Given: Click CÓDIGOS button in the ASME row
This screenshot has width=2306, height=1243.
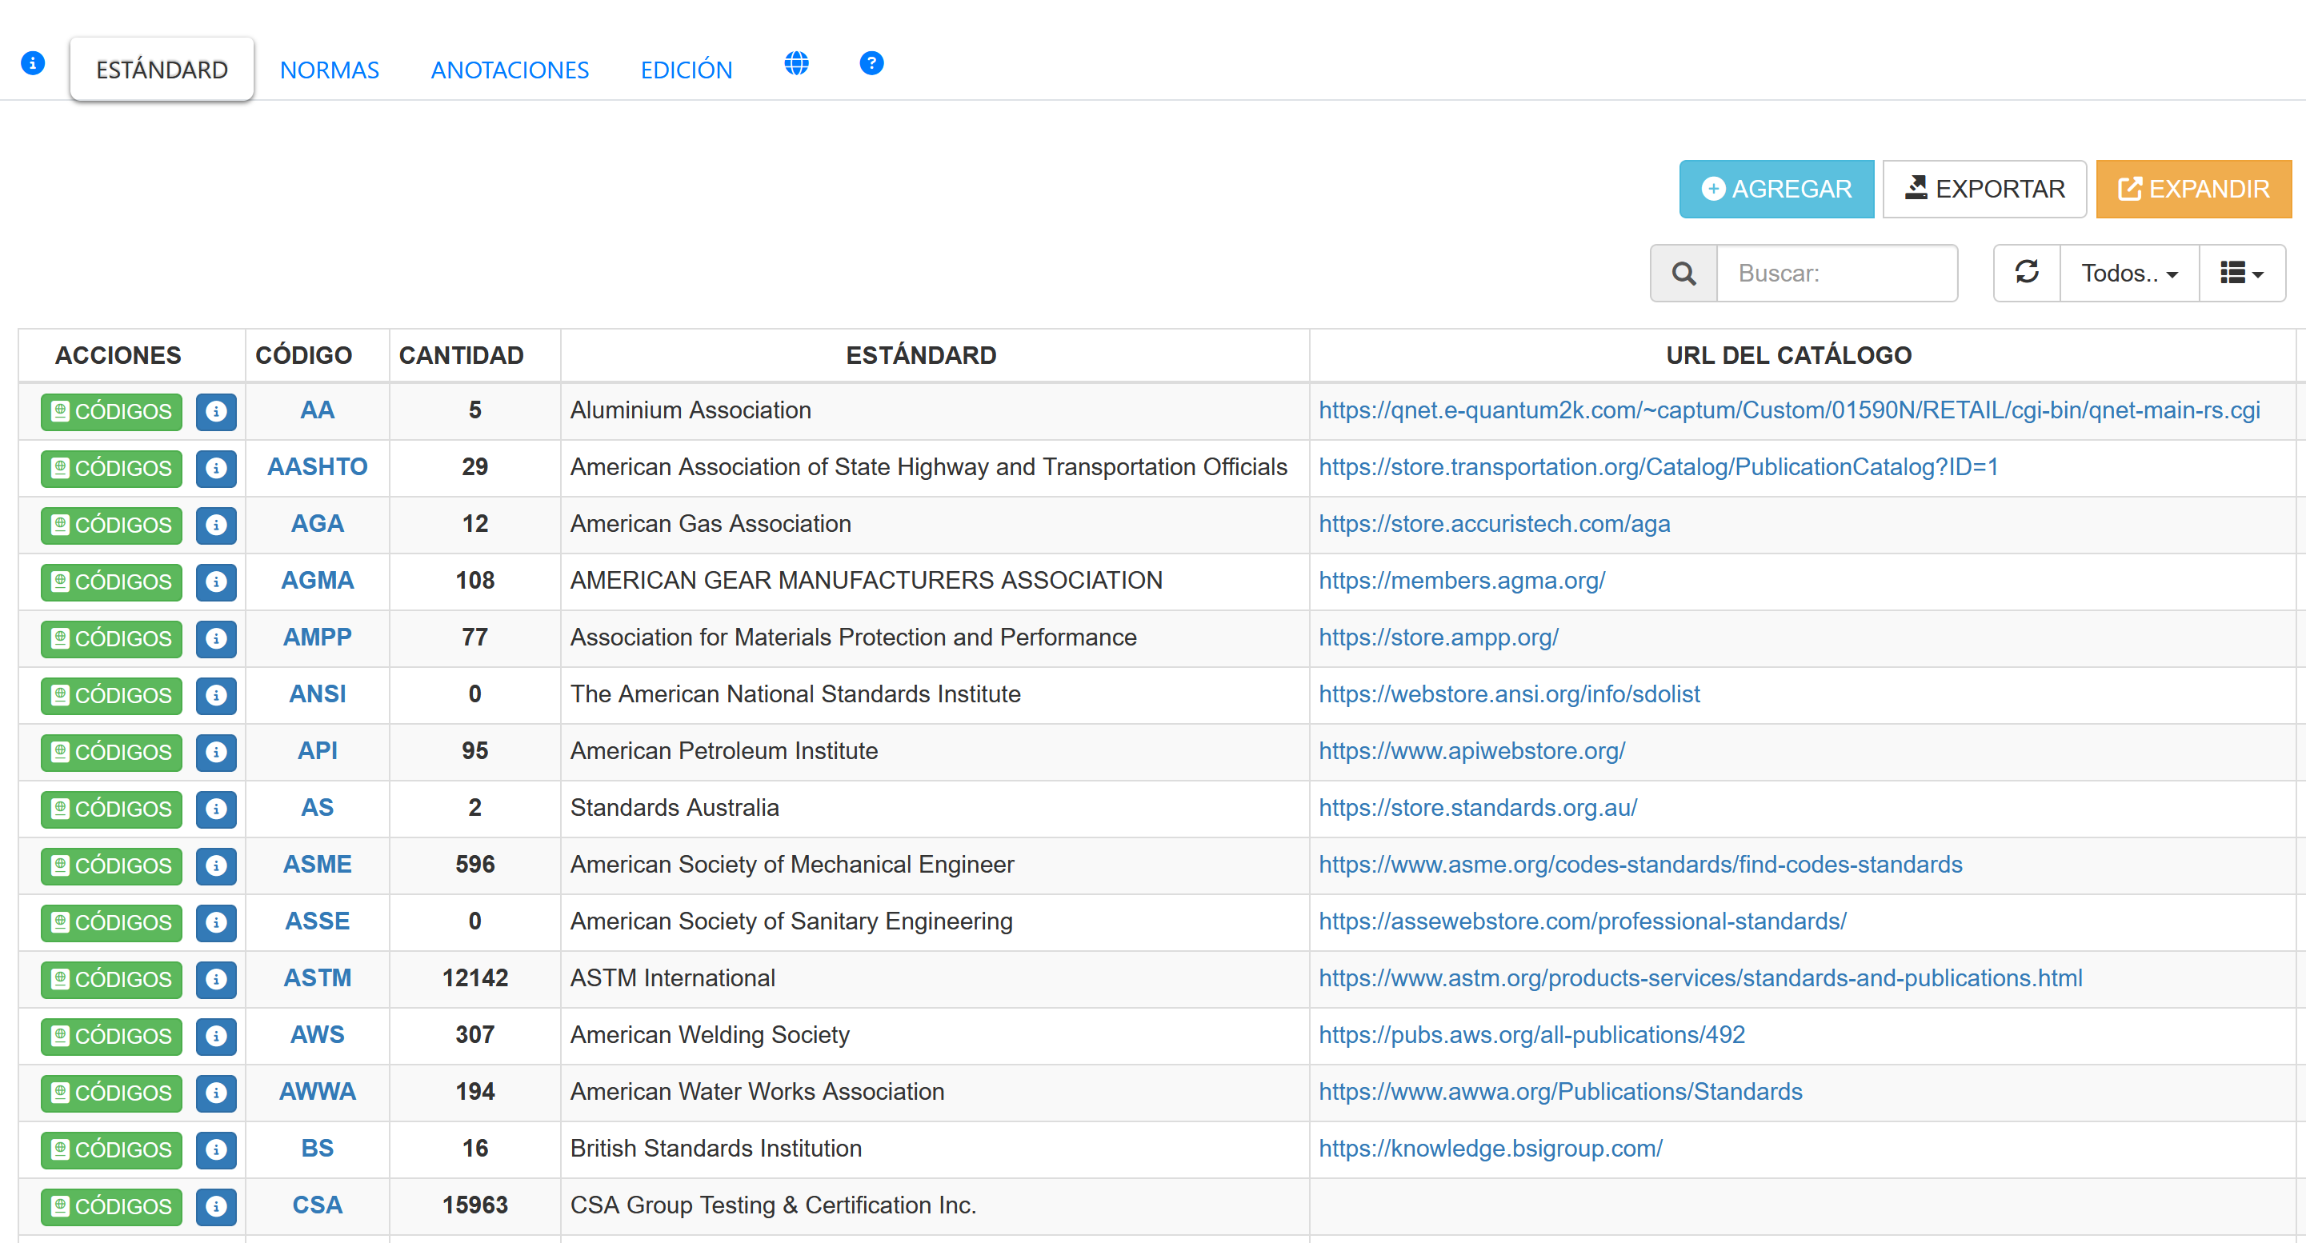Looking at the screenshot, I should pyautogui.click(x=111, y=866).
